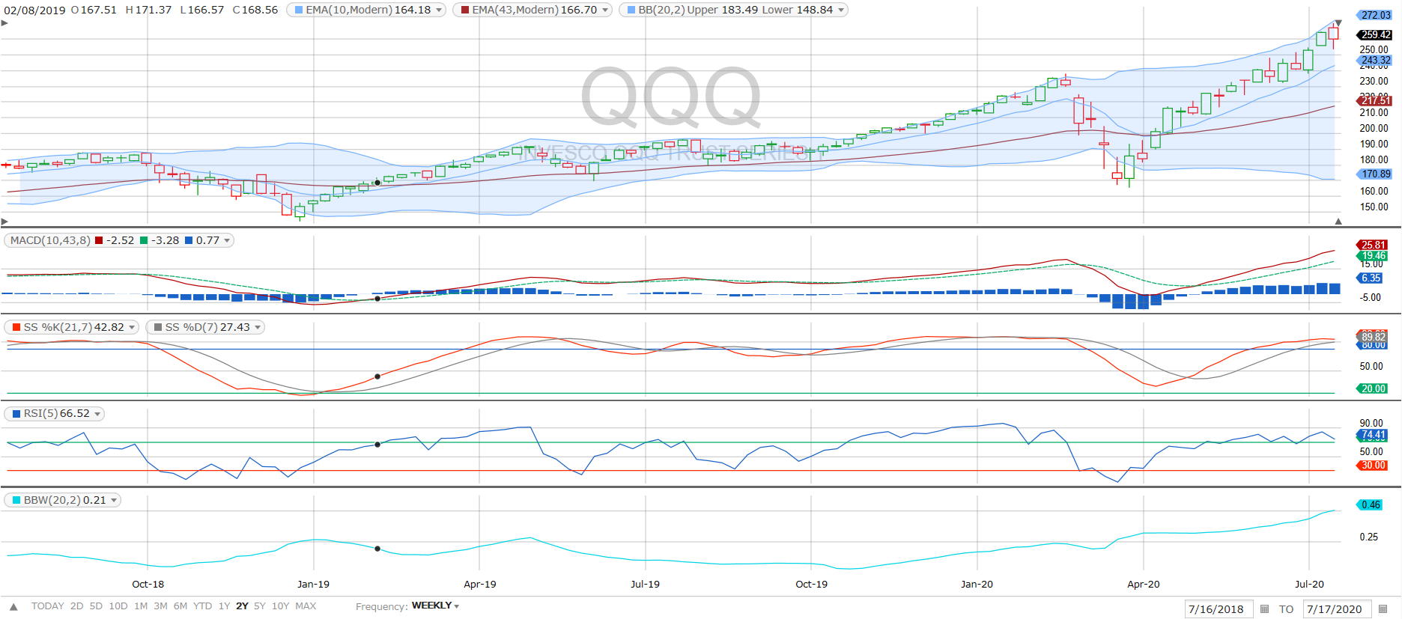Open calendar picker for start date
1402x619 pixels.
tap(1264, 609)
